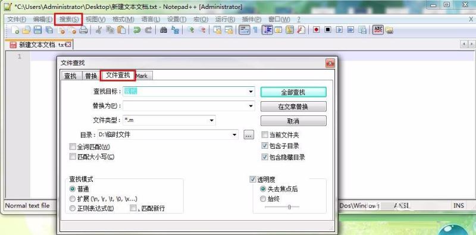The height and width of the screenshot is (235, 476).
Task: Click the transparency slider handle
Action: [289, 207]
